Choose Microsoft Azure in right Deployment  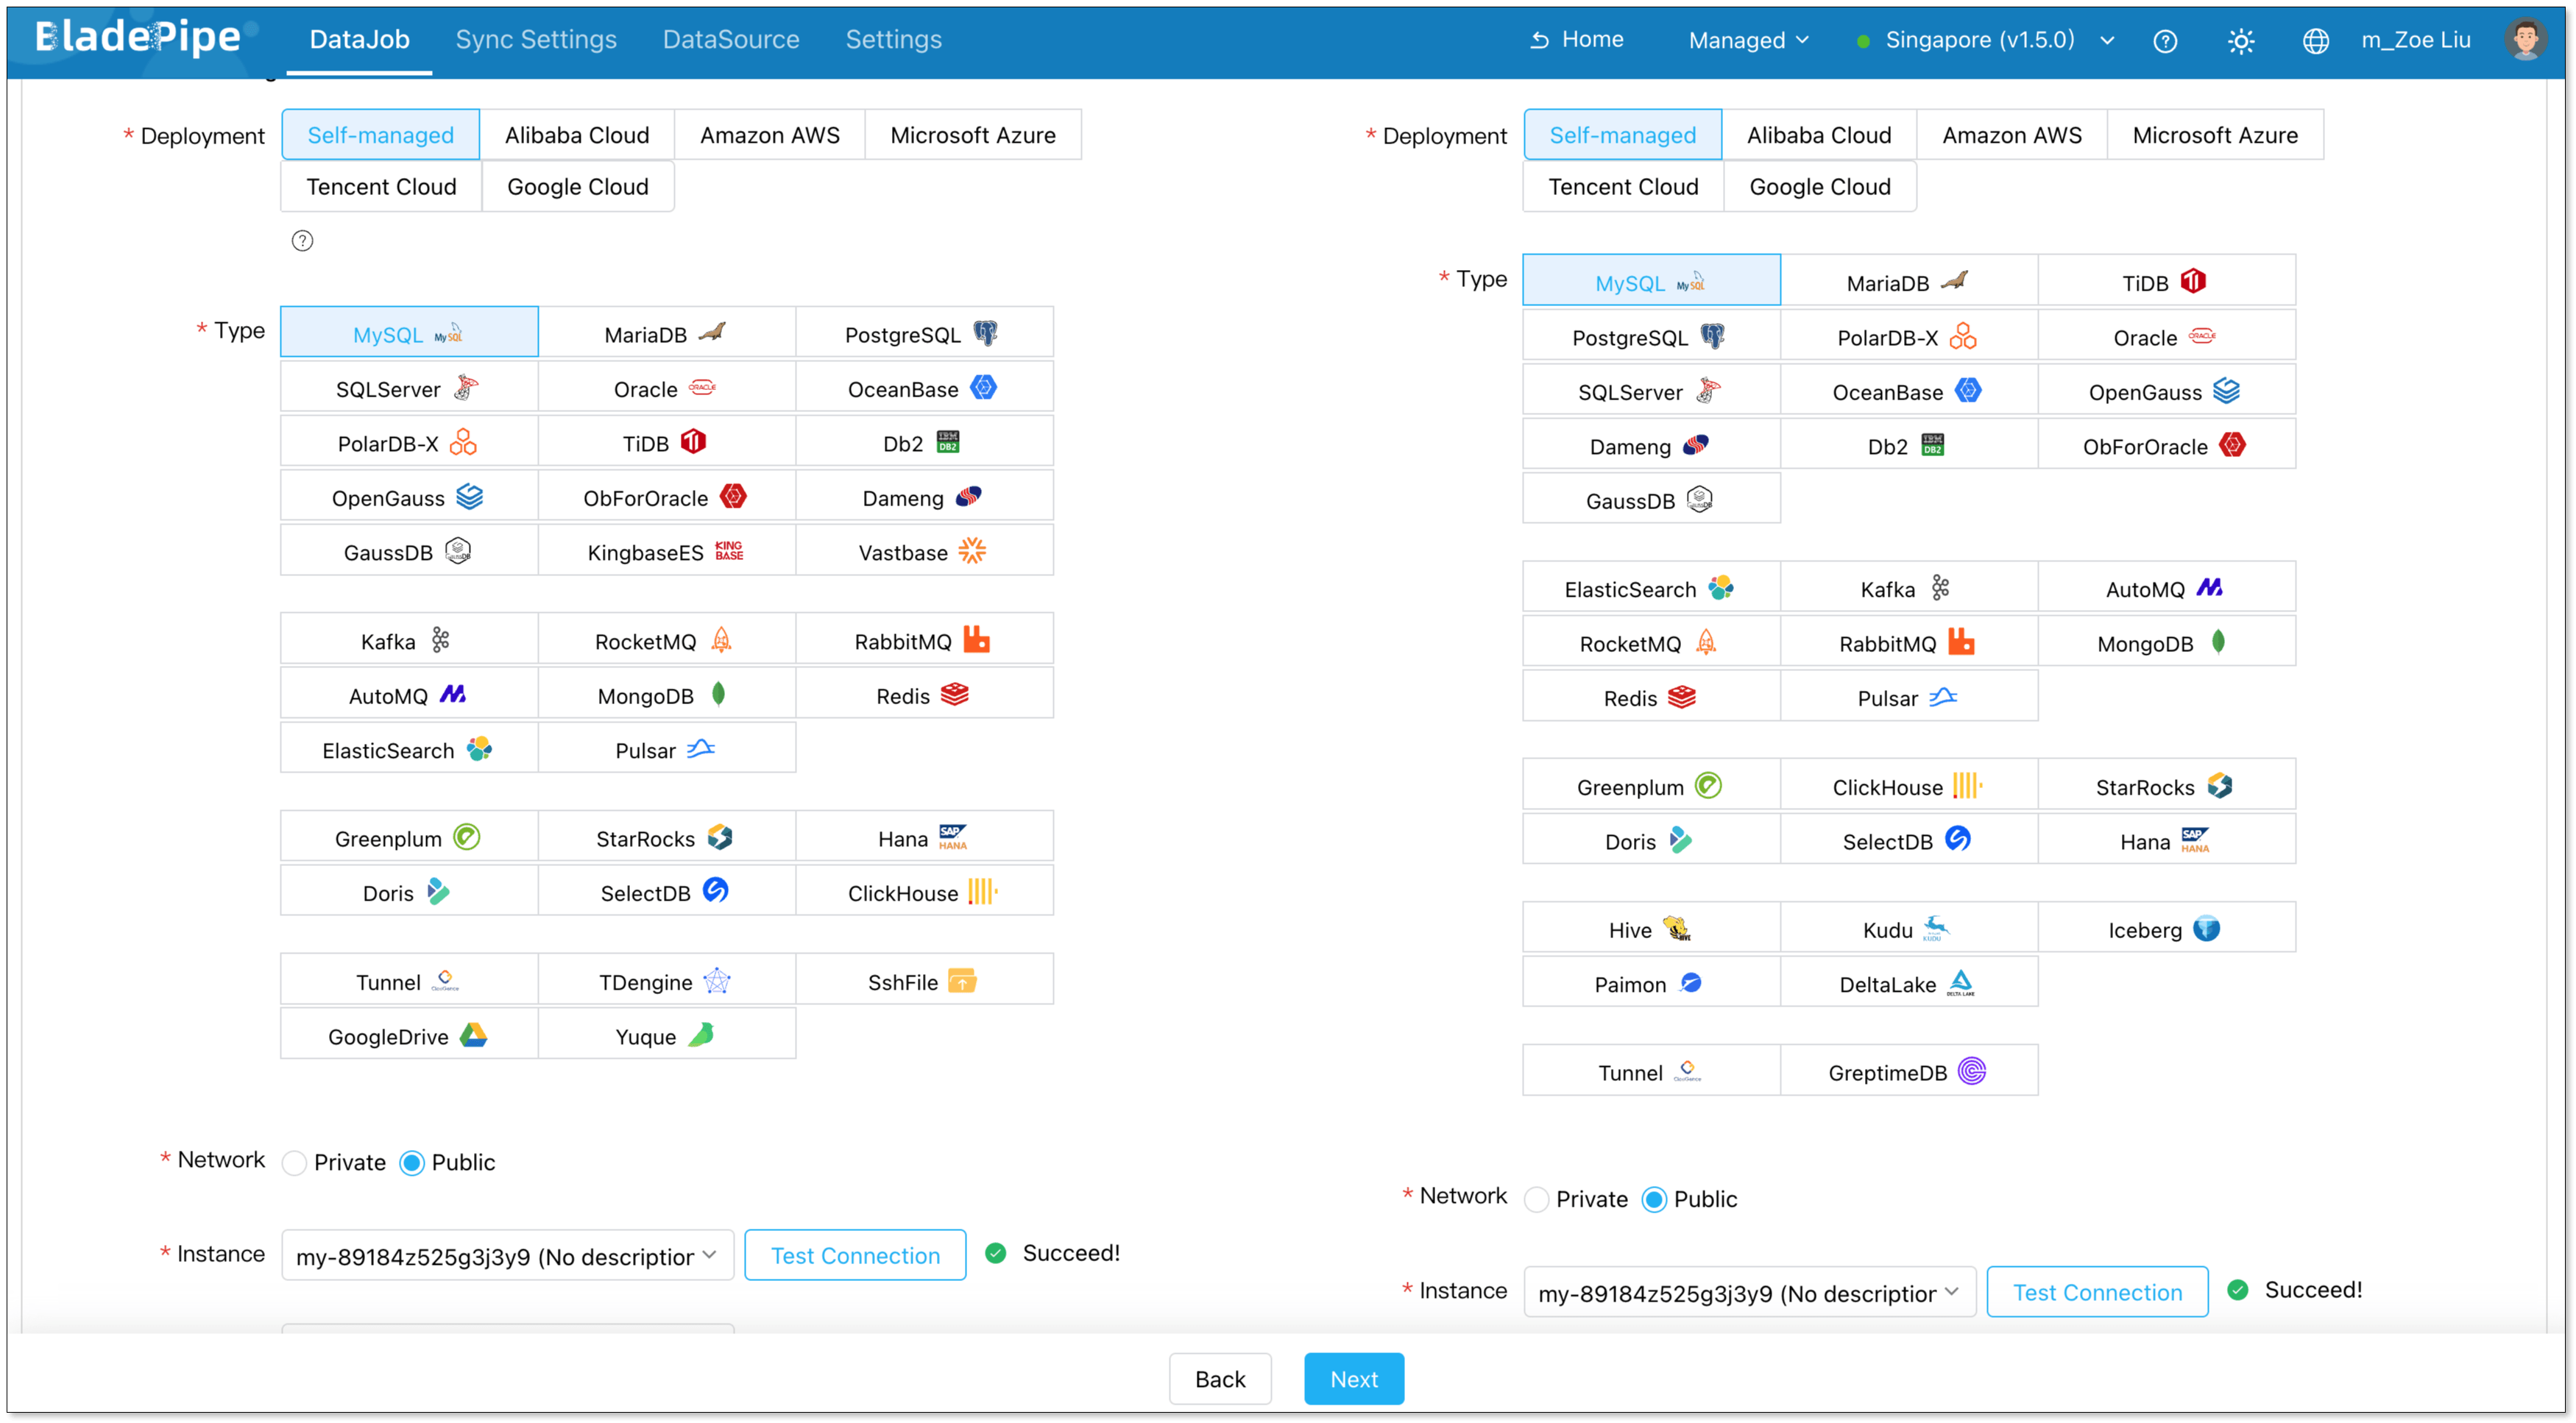(x=2215, y=135)
